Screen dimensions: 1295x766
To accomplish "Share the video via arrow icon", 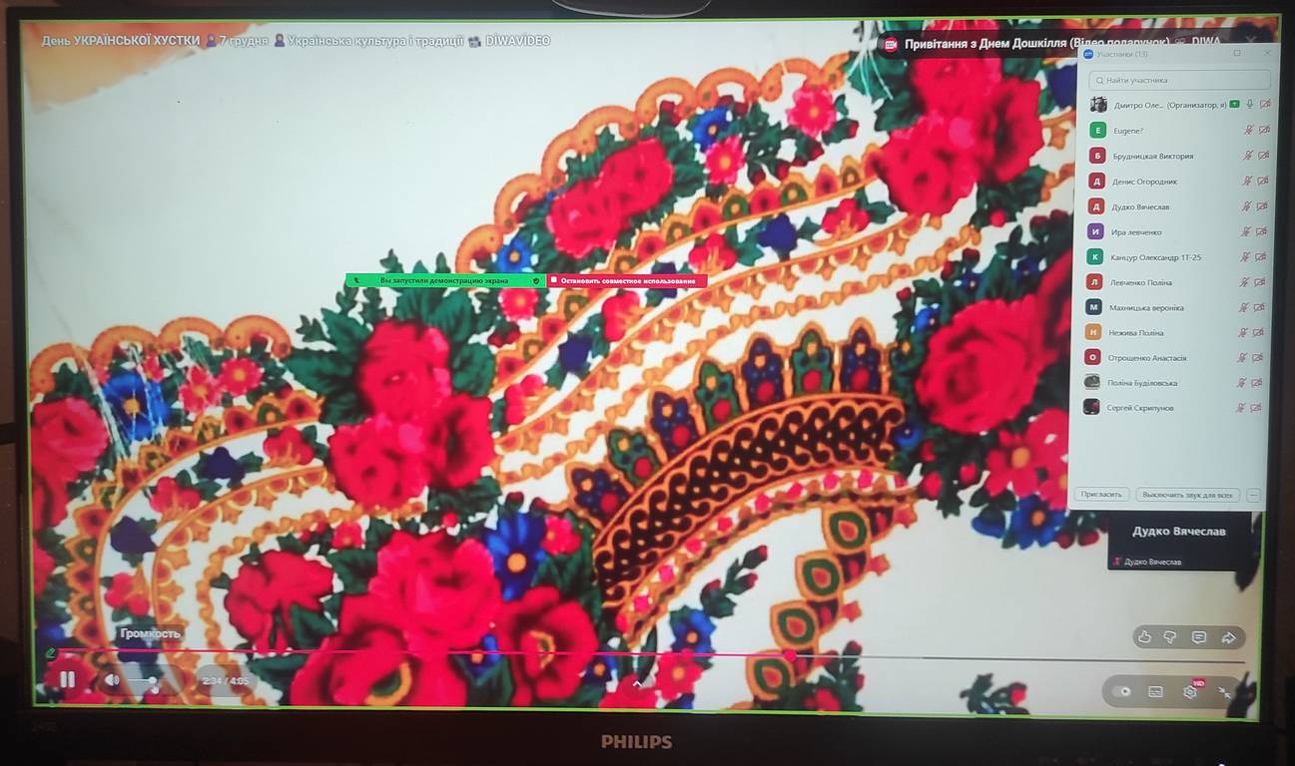I will 1229,637.
